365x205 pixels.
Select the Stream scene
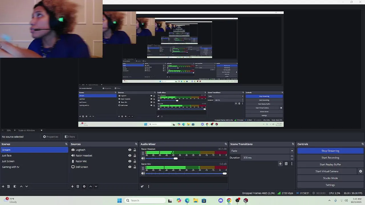(34, 150)
